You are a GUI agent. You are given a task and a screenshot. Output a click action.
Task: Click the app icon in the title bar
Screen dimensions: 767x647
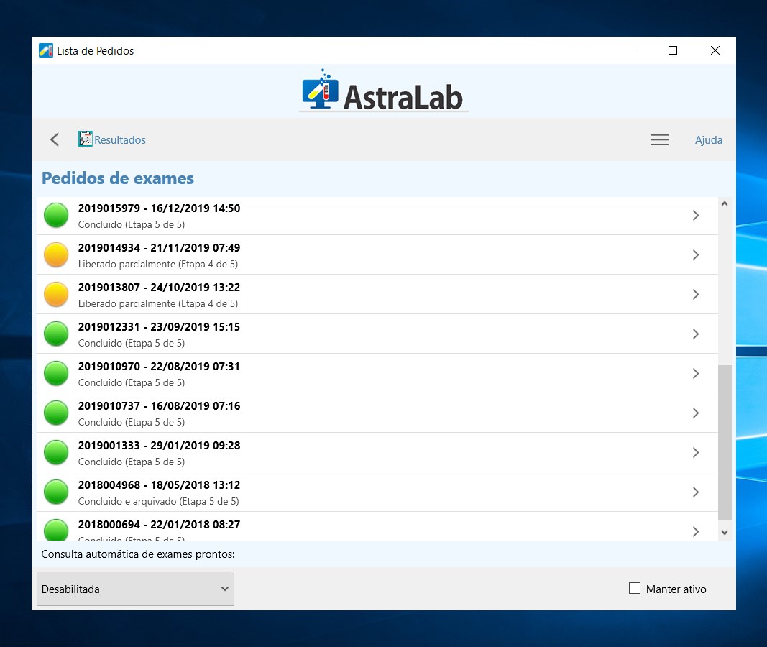[46, 50]
